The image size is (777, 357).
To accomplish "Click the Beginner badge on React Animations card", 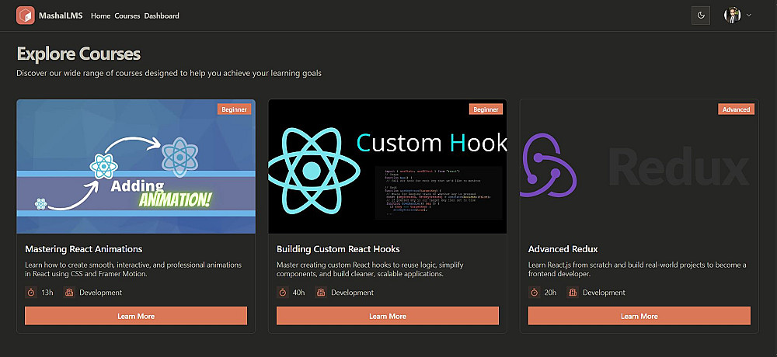I will (x=234, y=109).
